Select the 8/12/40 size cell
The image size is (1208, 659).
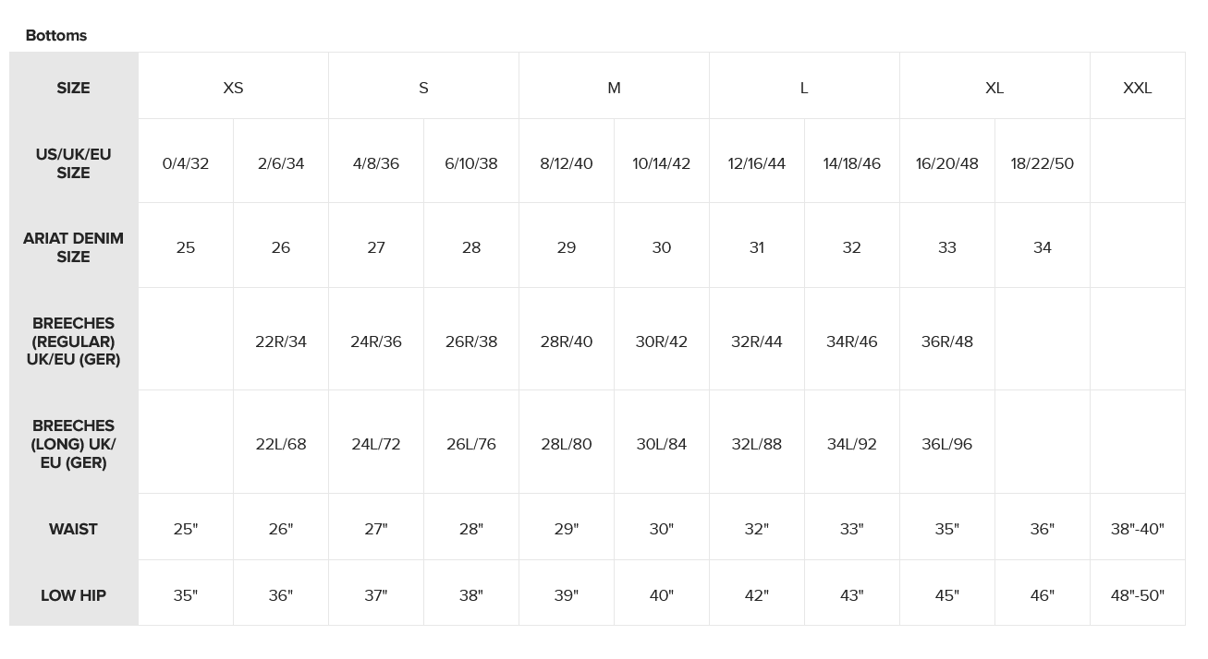tap(567, 163)
